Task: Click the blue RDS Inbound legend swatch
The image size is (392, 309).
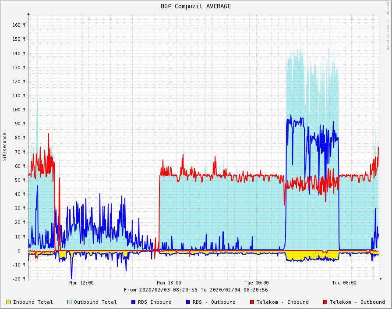Action: [134, 302]
